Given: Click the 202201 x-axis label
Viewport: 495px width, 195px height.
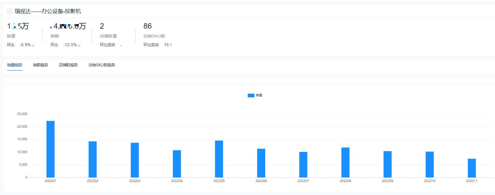Looking at the screenshot, I should [51, 181].
